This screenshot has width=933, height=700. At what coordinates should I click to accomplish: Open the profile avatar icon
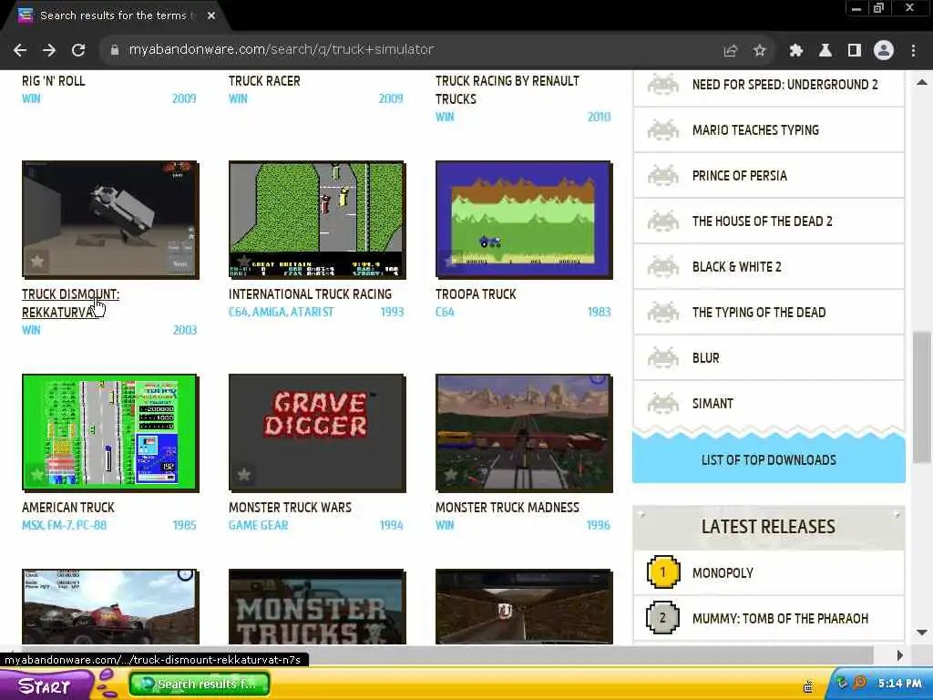(x=884, y=50)
